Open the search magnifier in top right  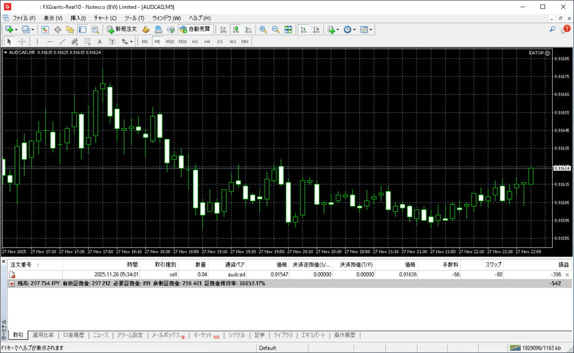[552, 29]
